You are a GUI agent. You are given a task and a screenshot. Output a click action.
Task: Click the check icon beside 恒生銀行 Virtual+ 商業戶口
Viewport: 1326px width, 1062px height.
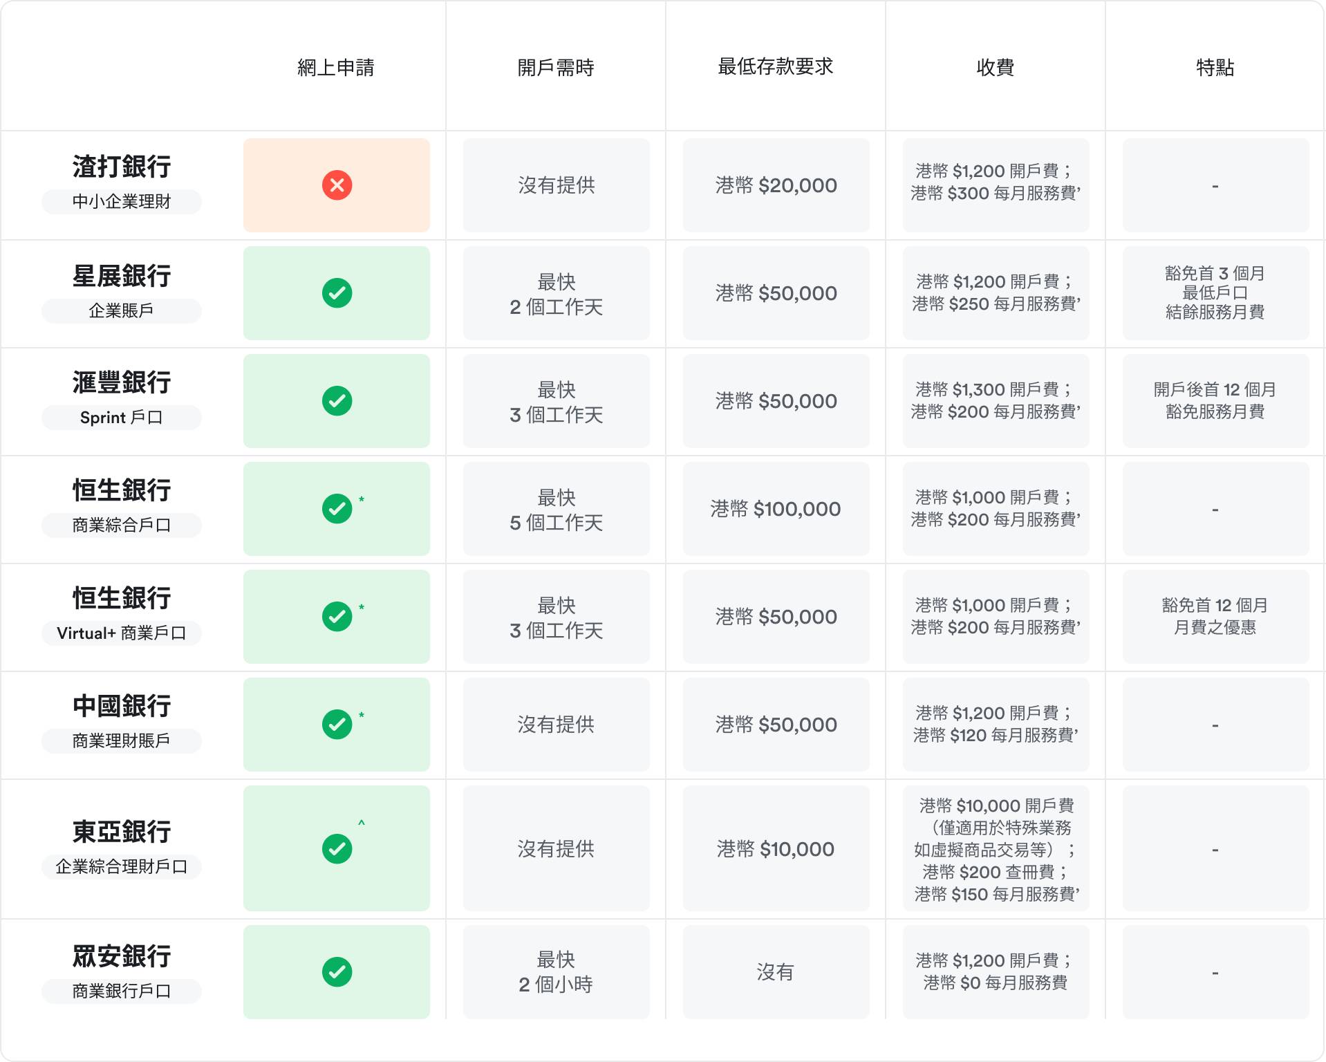tap(337, 617)
